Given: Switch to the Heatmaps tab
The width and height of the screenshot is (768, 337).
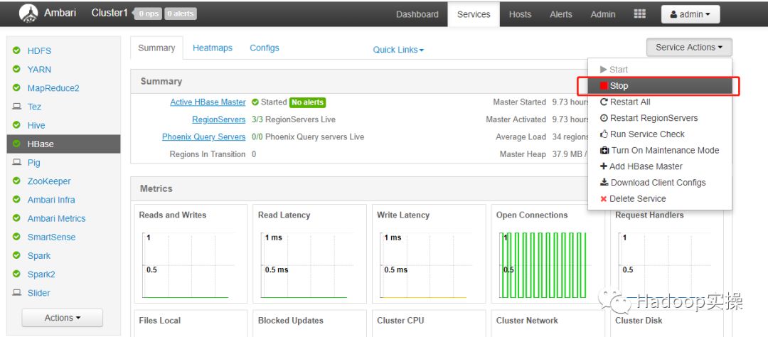Looking at the screenshot, I should (213, 48).
